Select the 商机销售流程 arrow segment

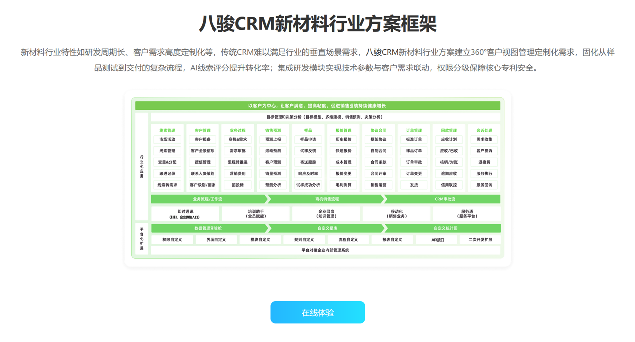pos(327,199)
